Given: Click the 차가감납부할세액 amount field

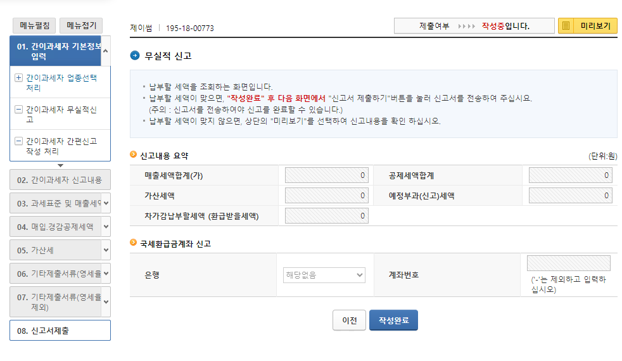Looking at the screenshot, I should 326,215.
